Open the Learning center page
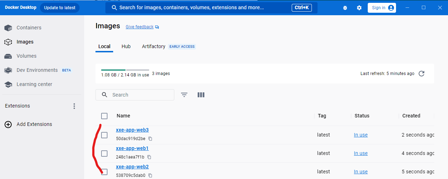This screenshot has width=448, height=179. (34, 84)
